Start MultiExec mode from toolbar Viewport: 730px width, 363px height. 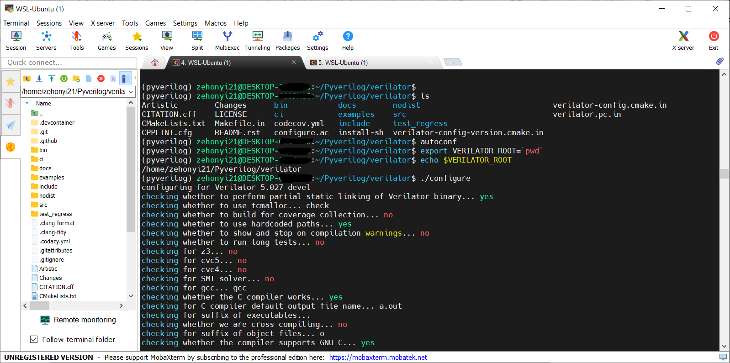click(x=227, y=41)
